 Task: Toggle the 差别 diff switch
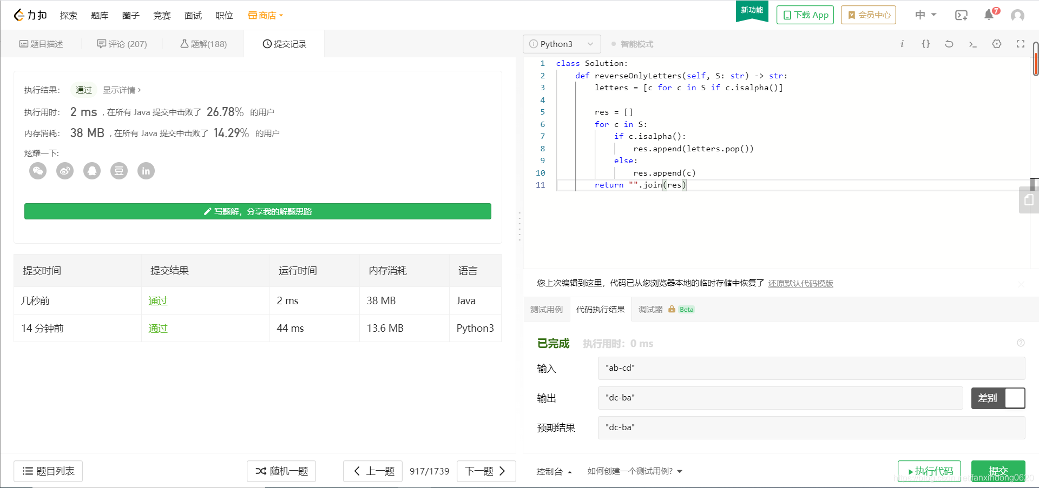pos(998,398)
